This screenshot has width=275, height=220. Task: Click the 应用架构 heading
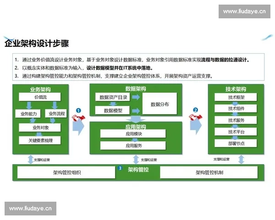point(136,126)
